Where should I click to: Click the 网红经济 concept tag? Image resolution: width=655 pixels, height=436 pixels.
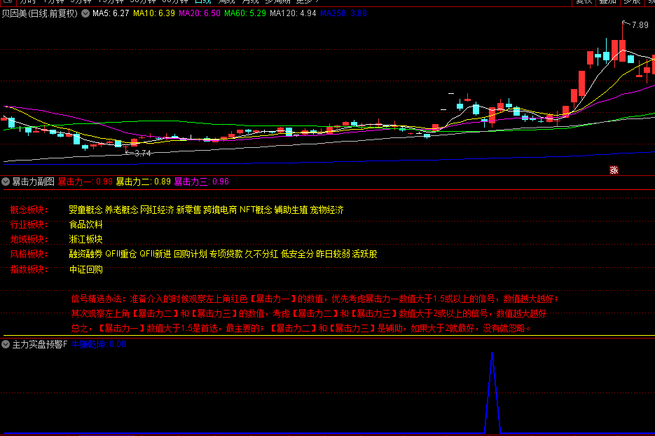pos(157,210)
